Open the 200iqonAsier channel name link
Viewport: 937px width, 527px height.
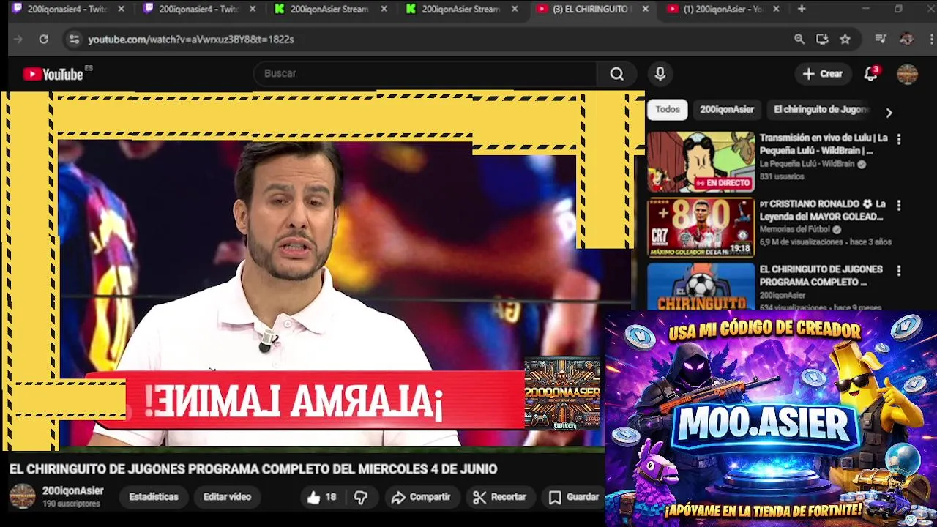point(73,491)
